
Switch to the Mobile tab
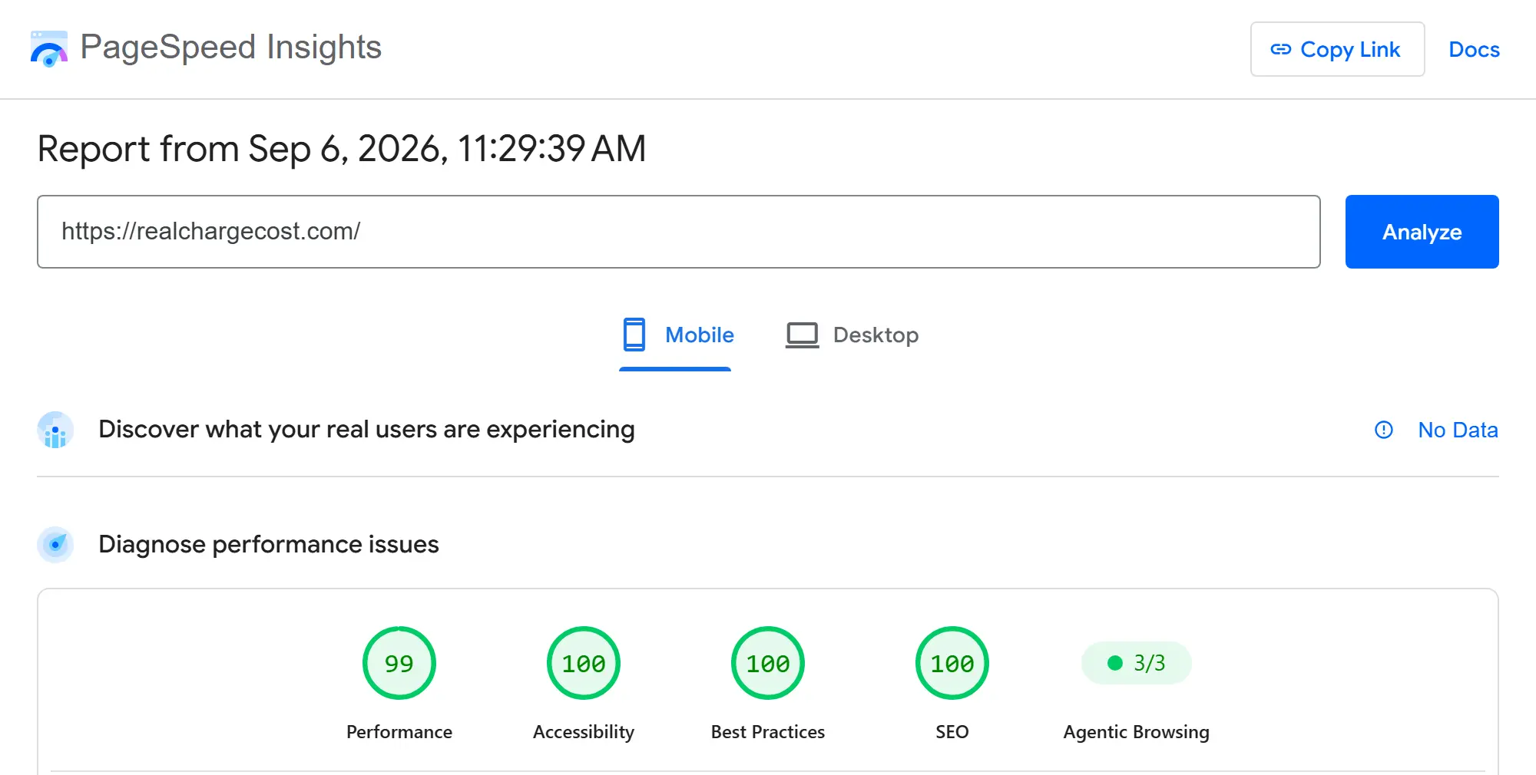[676, 335]
